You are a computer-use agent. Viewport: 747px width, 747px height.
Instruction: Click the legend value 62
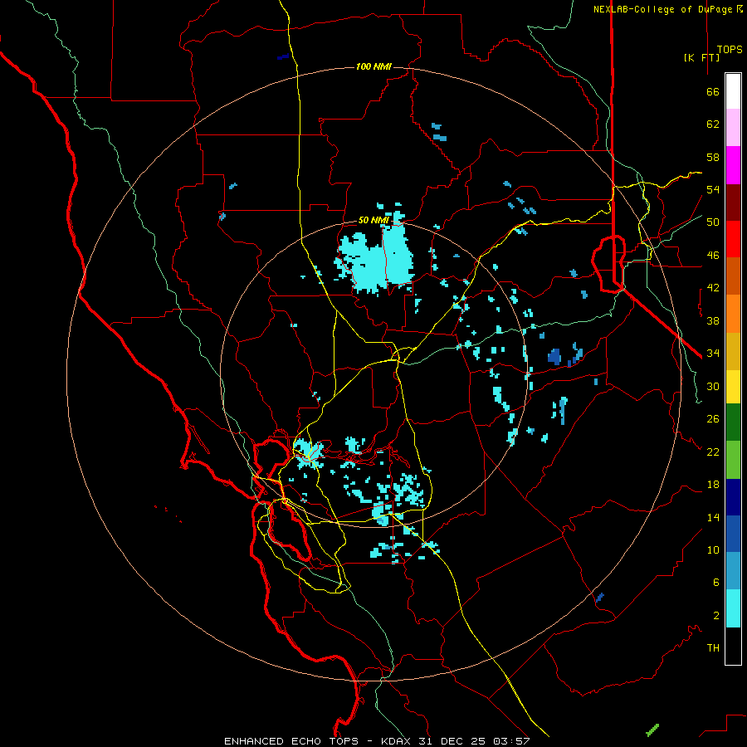(713, 124)
